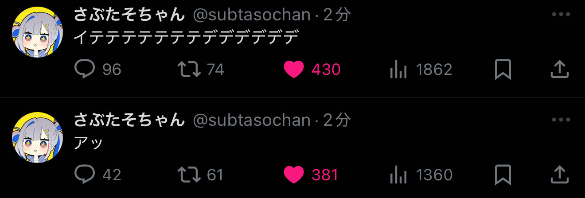Open more options for first tweet

point(561,15)
